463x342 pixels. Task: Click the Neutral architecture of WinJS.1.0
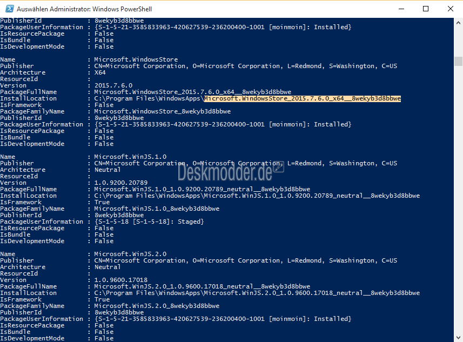[x=108, y=170]
